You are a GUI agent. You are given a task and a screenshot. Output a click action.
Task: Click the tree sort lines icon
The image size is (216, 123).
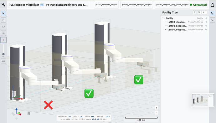pyautogui.click(x=199, y=13)
